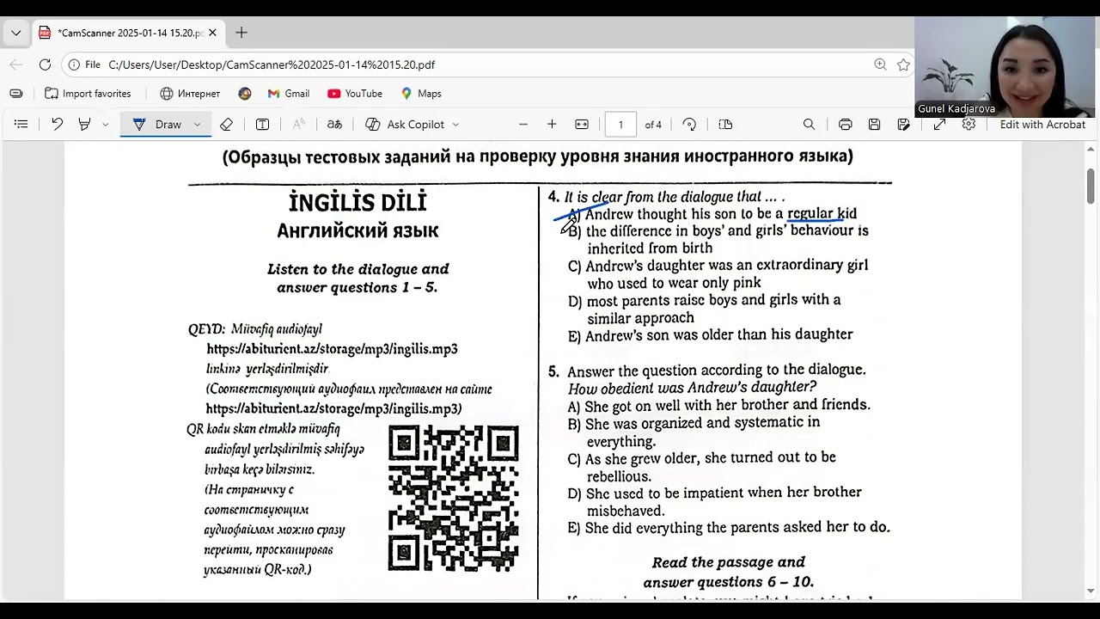Viewport: 1100px width, 619px height.
Task: Open the tab actions icon in favorites bar
Action: tap(16, 94)
